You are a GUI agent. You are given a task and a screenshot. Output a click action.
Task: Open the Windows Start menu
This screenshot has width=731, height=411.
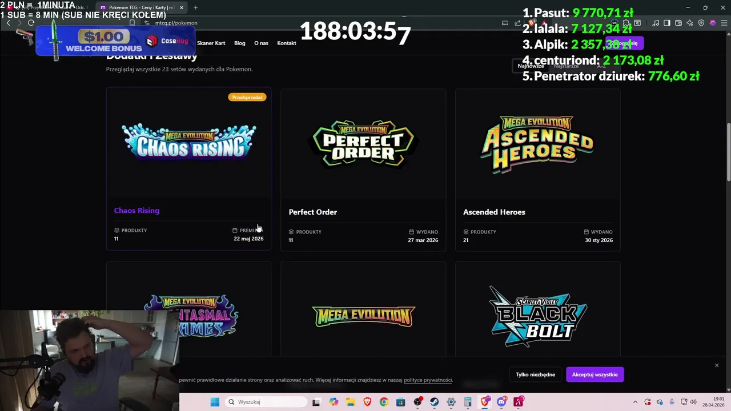pyautogui.click(x=215, y=402)
